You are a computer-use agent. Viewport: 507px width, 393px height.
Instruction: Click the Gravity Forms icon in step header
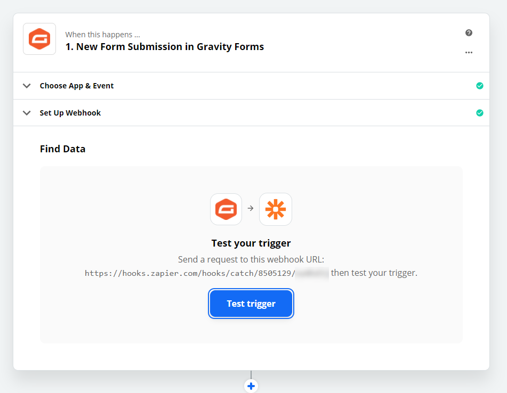[39, 39]
